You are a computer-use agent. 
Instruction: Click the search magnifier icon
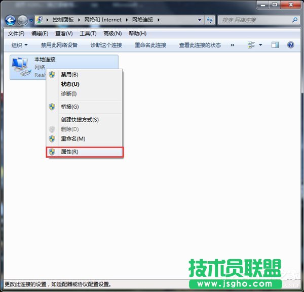pyautogui.click(x=295, y=20)
